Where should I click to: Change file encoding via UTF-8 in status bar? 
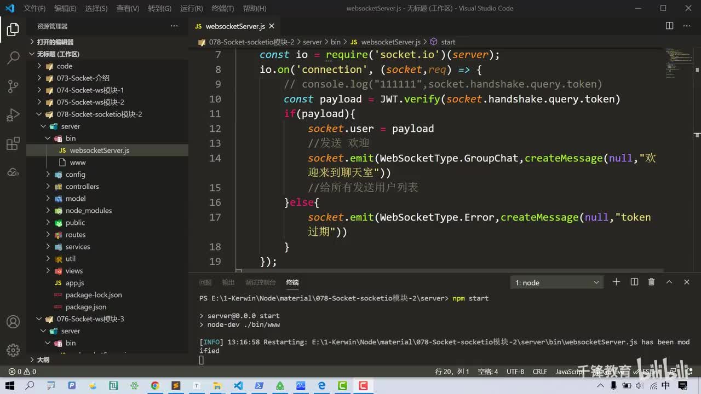pyautogui.click(x=515, y=372)
